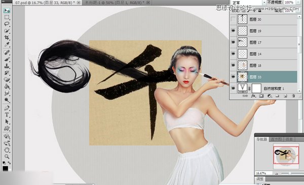
Task: Select the Quick Selection tool
Action: click(x=7, y=31)
